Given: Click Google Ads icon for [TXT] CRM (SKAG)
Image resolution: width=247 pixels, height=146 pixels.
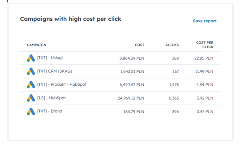Looking at the screenshot, I should point(31,71).
